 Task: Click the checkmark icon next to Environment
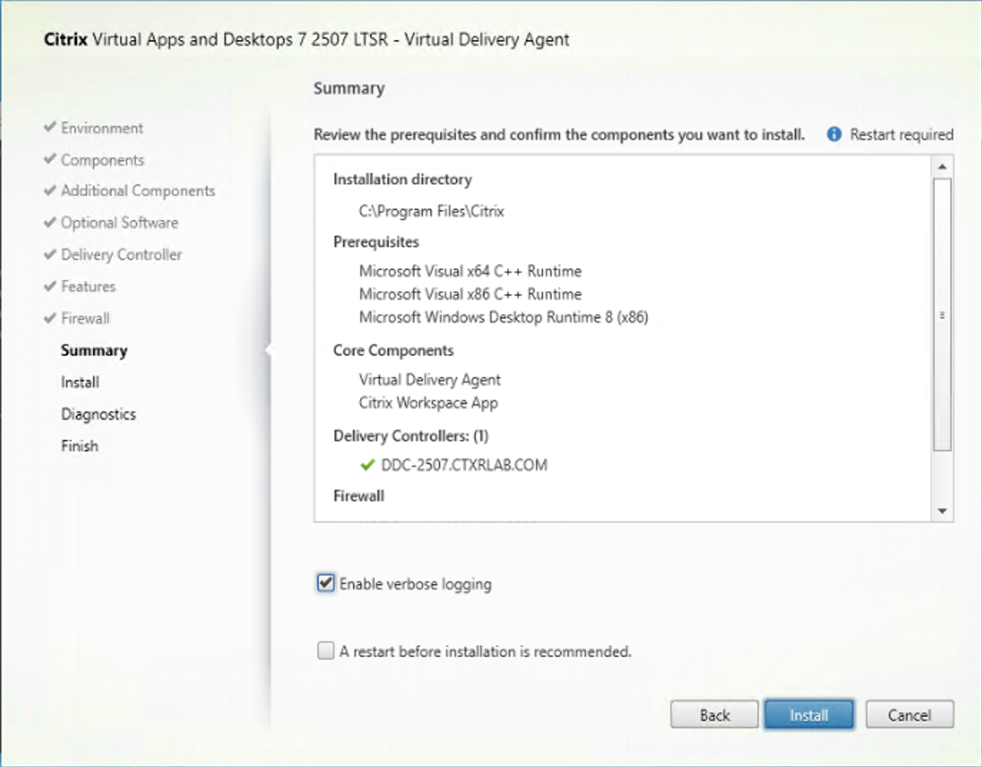[x=49, y=127]
